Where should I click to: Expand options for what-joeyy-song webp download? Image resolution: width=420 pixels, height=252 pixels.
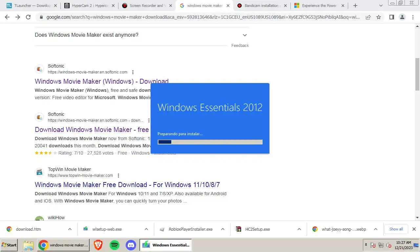point(376,229)
